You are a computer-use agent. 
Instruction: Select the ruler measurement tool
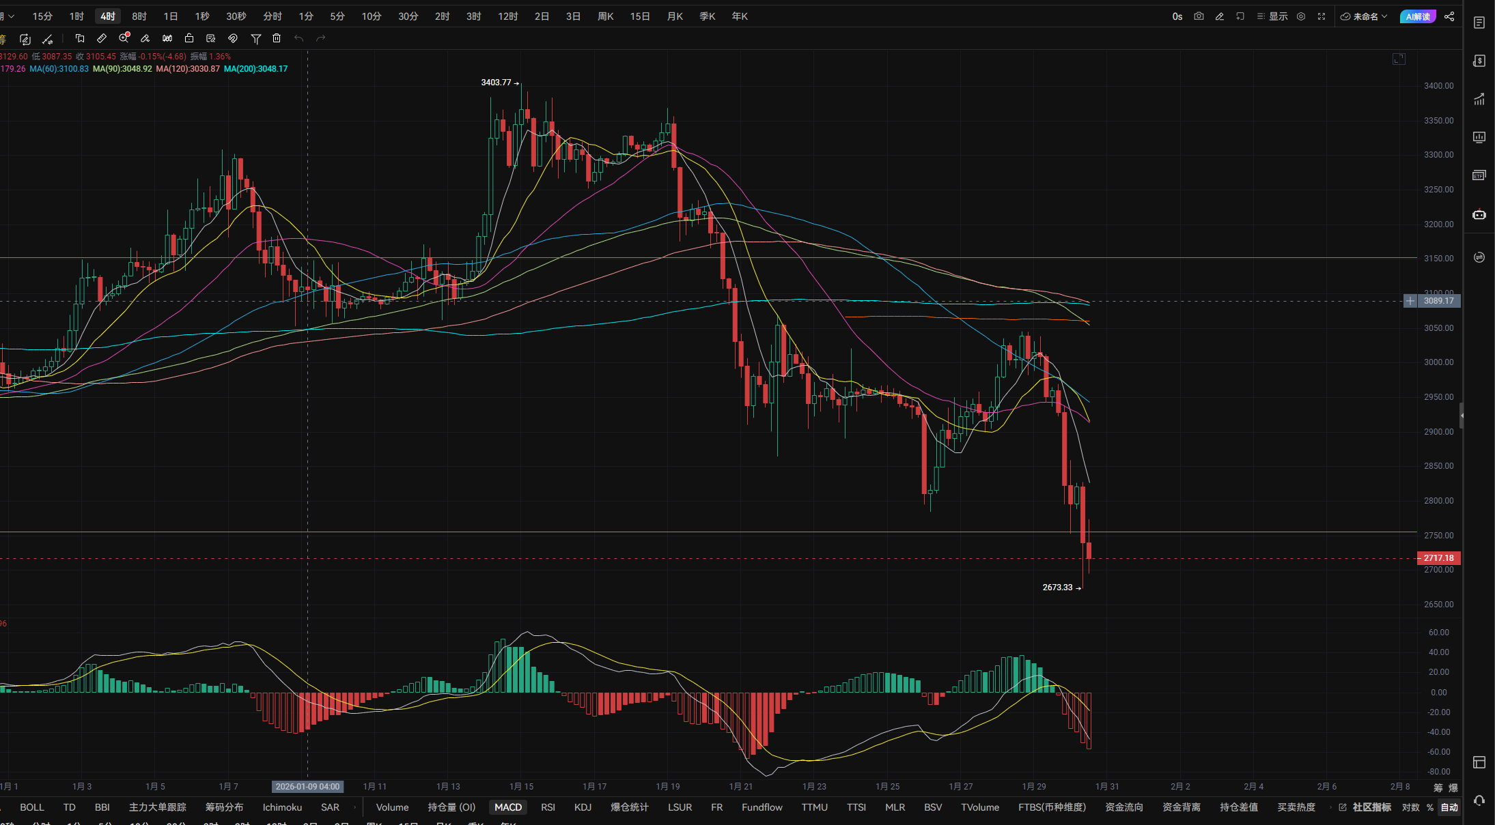point(102,39)
